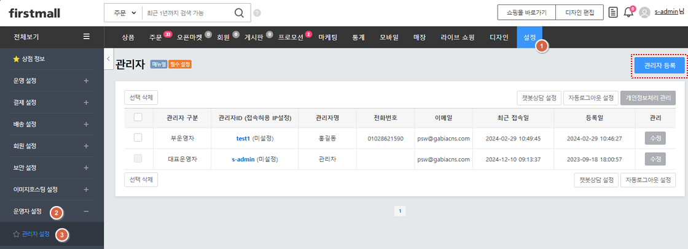Viewport: 688px width, 249px height.
Task: Click the 디자인 편집 button
Action: click(x=580, y=13)
